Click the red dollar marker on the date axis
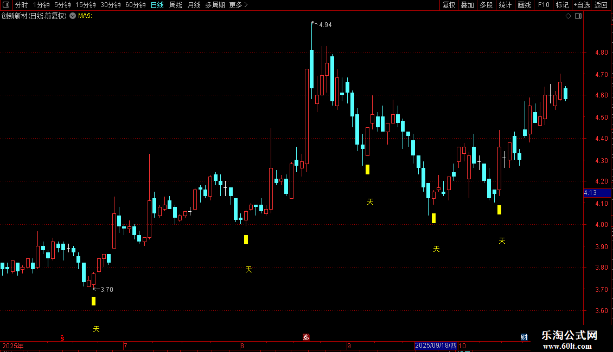This screenshot has width=613, height=352. tap(62, 337)
